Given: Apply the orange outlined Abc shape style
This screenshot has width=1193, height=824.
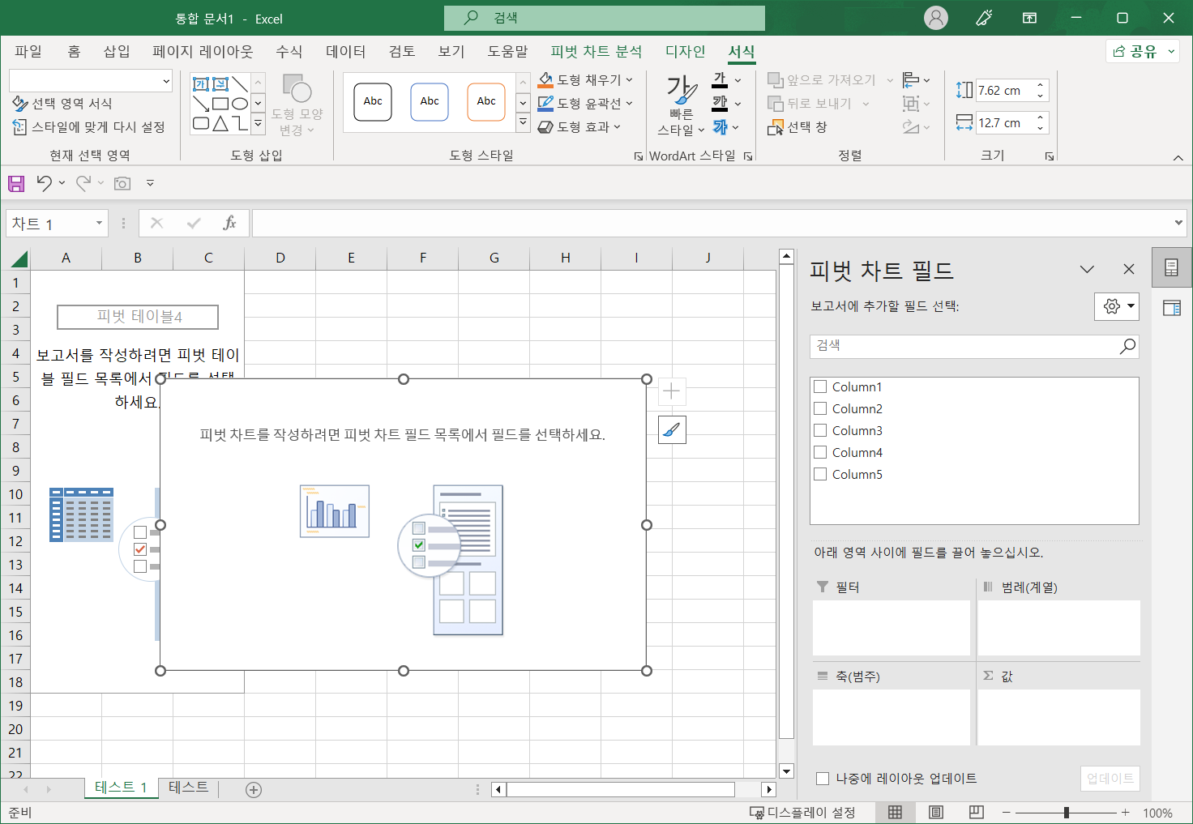Looking at the screenshot, I should pos(486,102).
